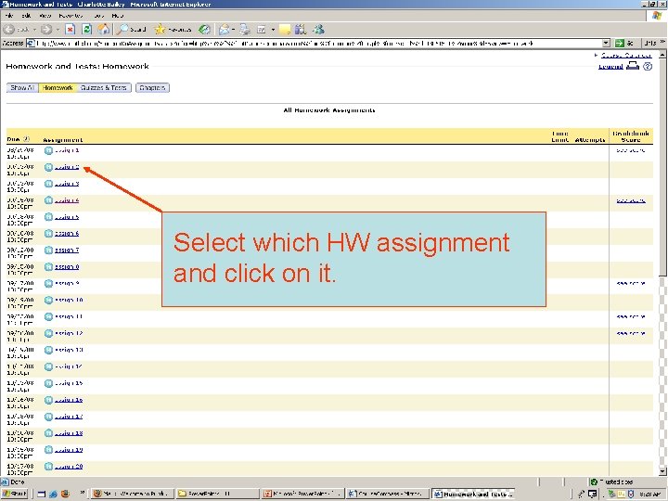668x501 pixels.
Task: Open the Assign 2 homework link
Action: (x=67, y=167)
